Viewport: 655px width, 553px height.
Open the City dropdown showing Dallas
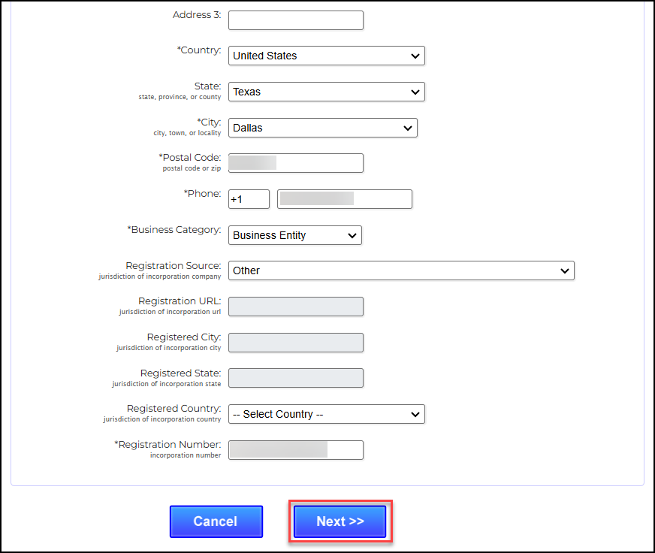tap(322, 128)
